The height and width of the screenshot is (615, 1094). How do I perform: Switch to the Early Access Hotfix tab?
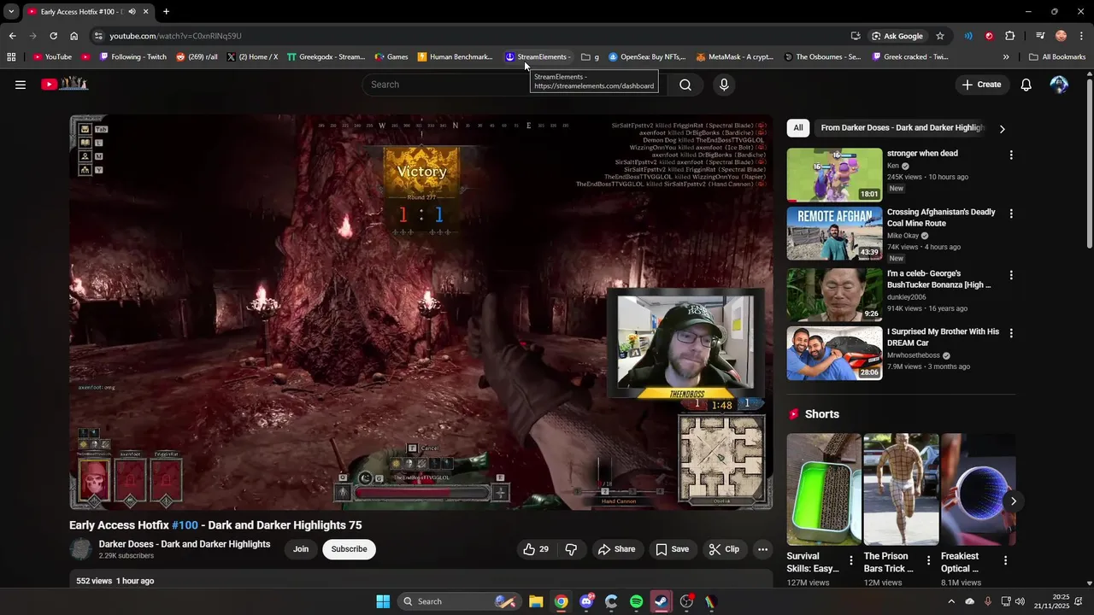click(85, 12)
